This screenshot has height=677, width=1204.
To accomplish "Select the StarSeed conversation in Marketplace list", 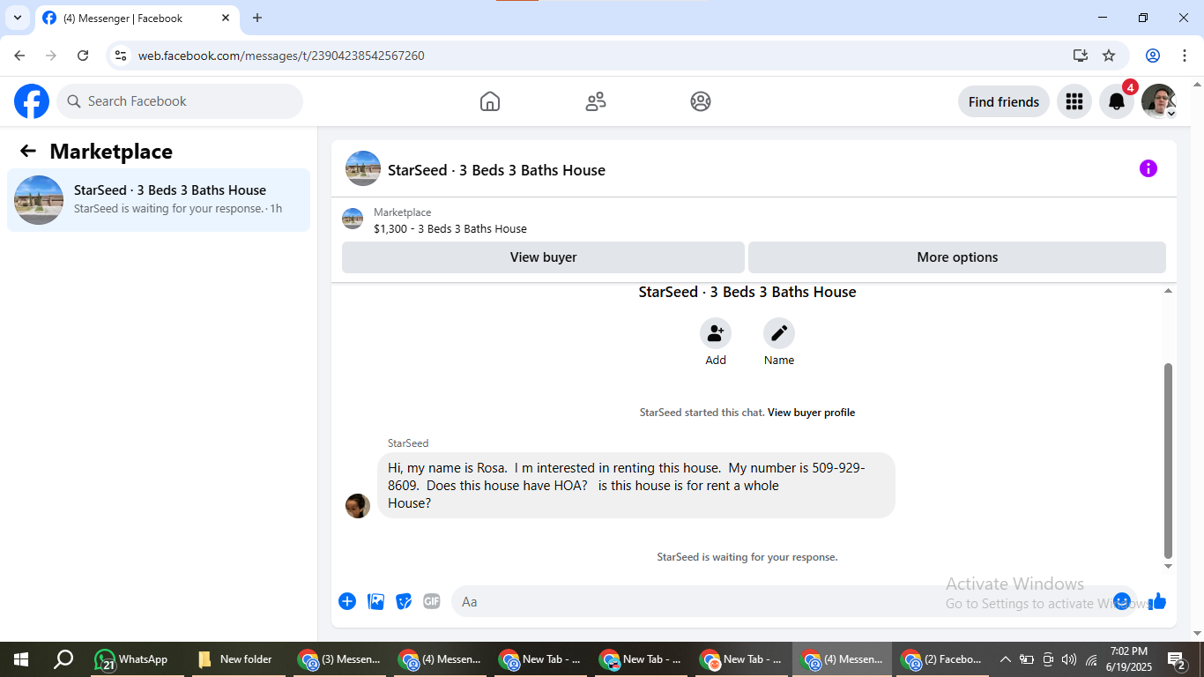I will (x=159, y=200).
